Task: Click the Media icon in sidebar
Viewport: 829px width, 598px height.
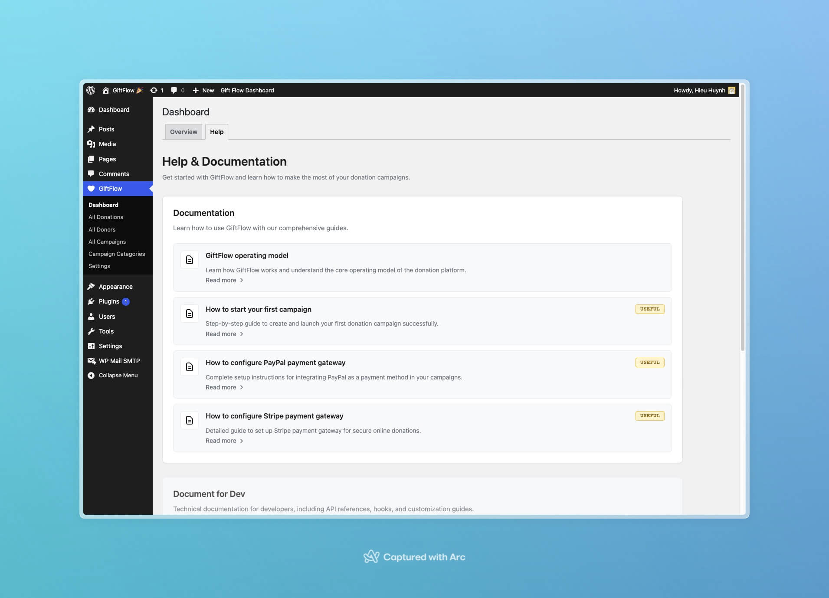Action: pos(91,144)
